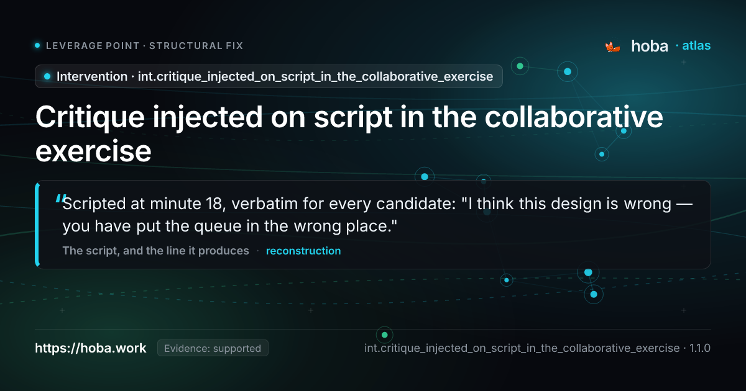This screenshot has width=746, height=391.
Task: Select the Intervention identifier pill
Action: coord(269,76)
